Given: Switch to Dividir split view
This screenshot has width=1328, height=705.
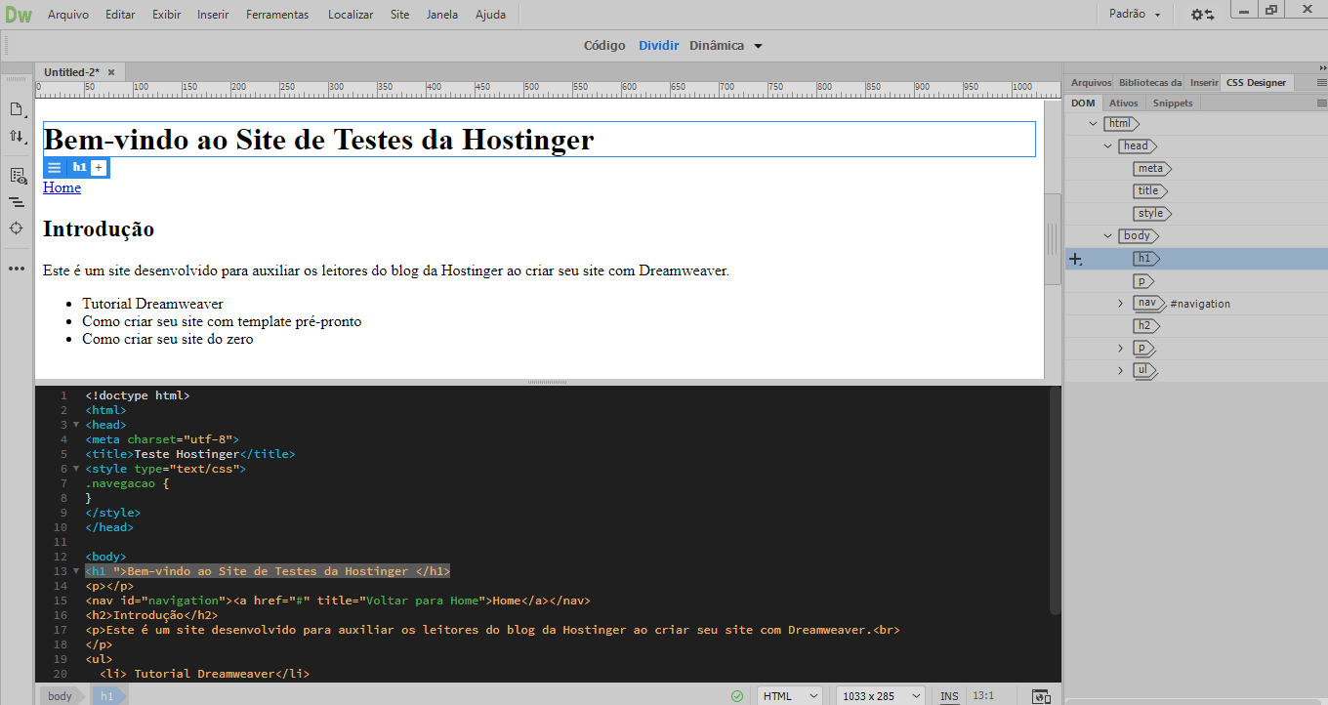Looking at the screenshot, I should 658,45.
